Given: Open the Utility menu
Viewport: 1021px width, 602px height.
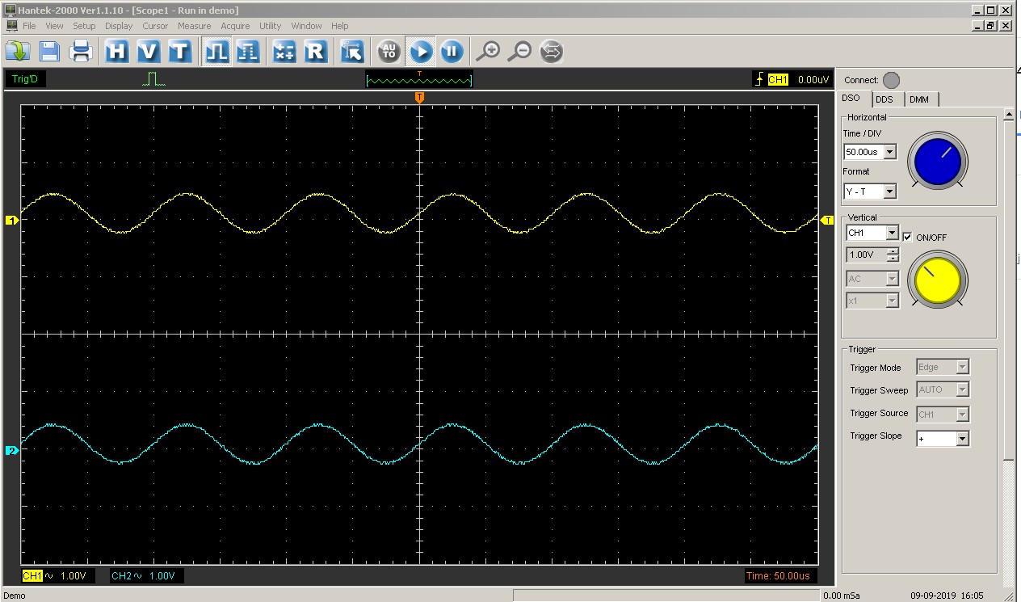Looking at the screenshot, I should tap(270, 26).
